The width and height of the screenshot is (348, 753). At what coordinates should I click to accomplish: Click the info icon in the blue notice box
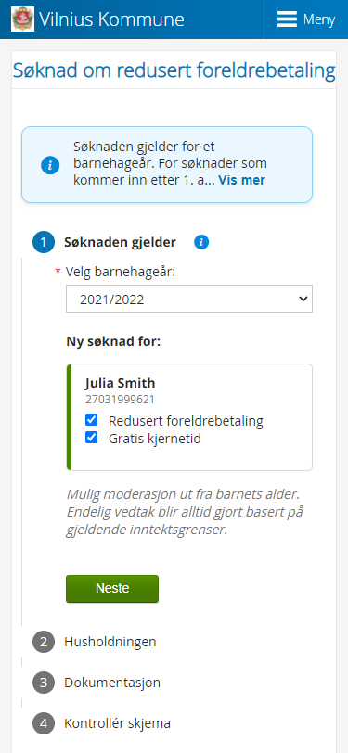(50, 165)
